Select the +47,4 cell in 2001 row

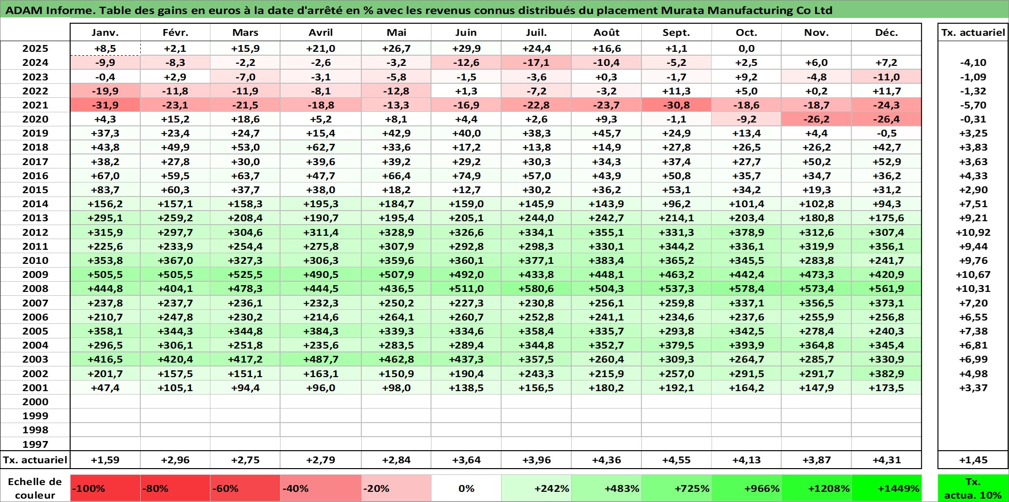[105, 388]
